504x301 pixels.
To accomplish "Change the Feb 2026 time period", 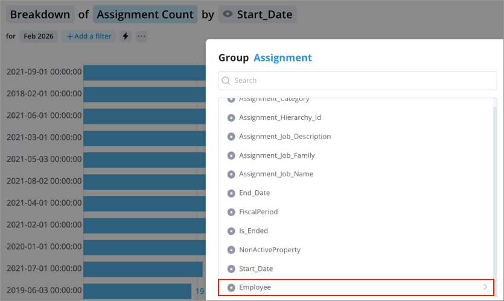I will 39,37.
